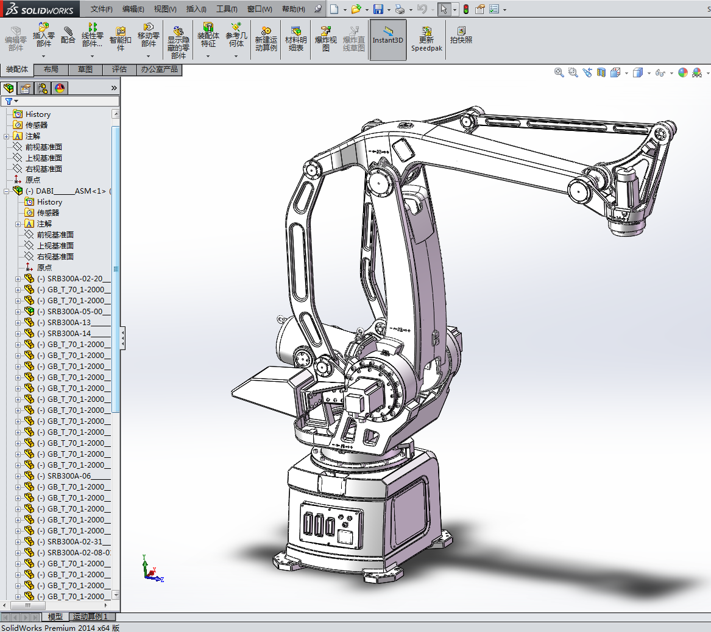Toggle the rebuild traffic light icon

(466, 9)
